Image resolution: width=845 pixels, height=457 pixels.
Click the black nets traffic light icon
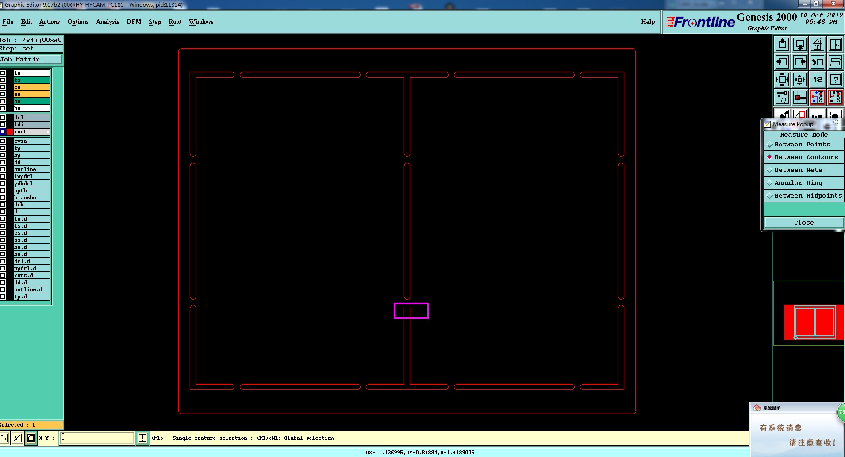pos(835,97)
